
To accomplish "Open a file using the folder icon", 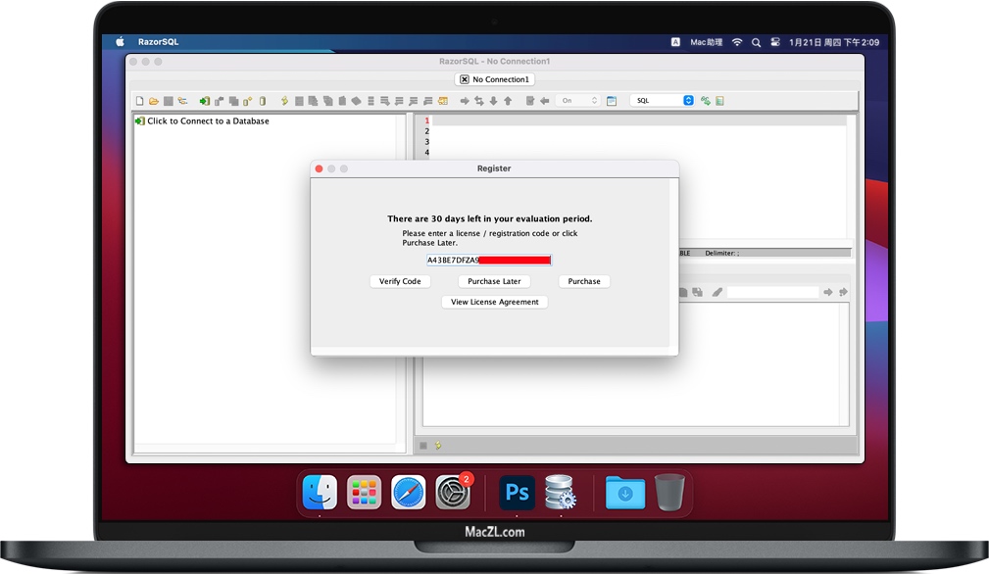I will 153,101.
